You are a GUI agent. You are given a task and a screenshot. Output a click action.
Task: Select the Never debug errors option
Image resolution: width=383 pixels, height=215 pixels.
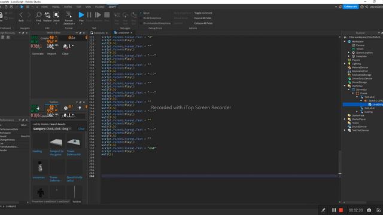145,13
